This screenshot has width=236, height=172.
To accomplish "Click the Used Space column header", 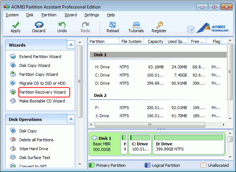I will click(177, 41).
